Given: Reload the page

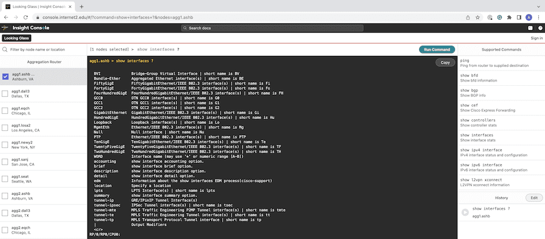Looking at the screenshot, I should tap(26, 17).
